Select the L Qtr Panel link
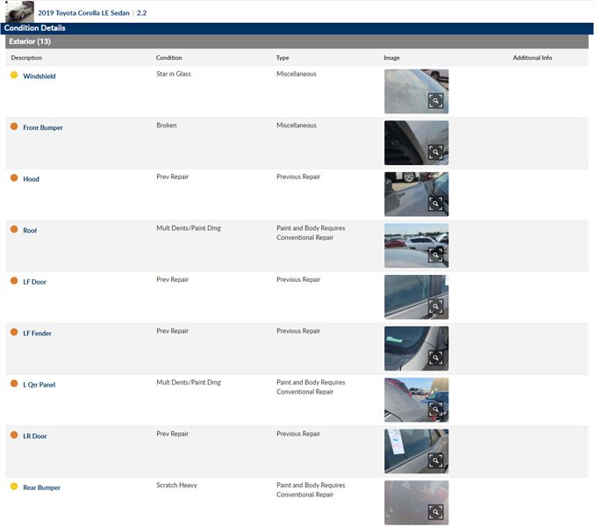This screenshot has width=594, height=527. click(39, 385)
